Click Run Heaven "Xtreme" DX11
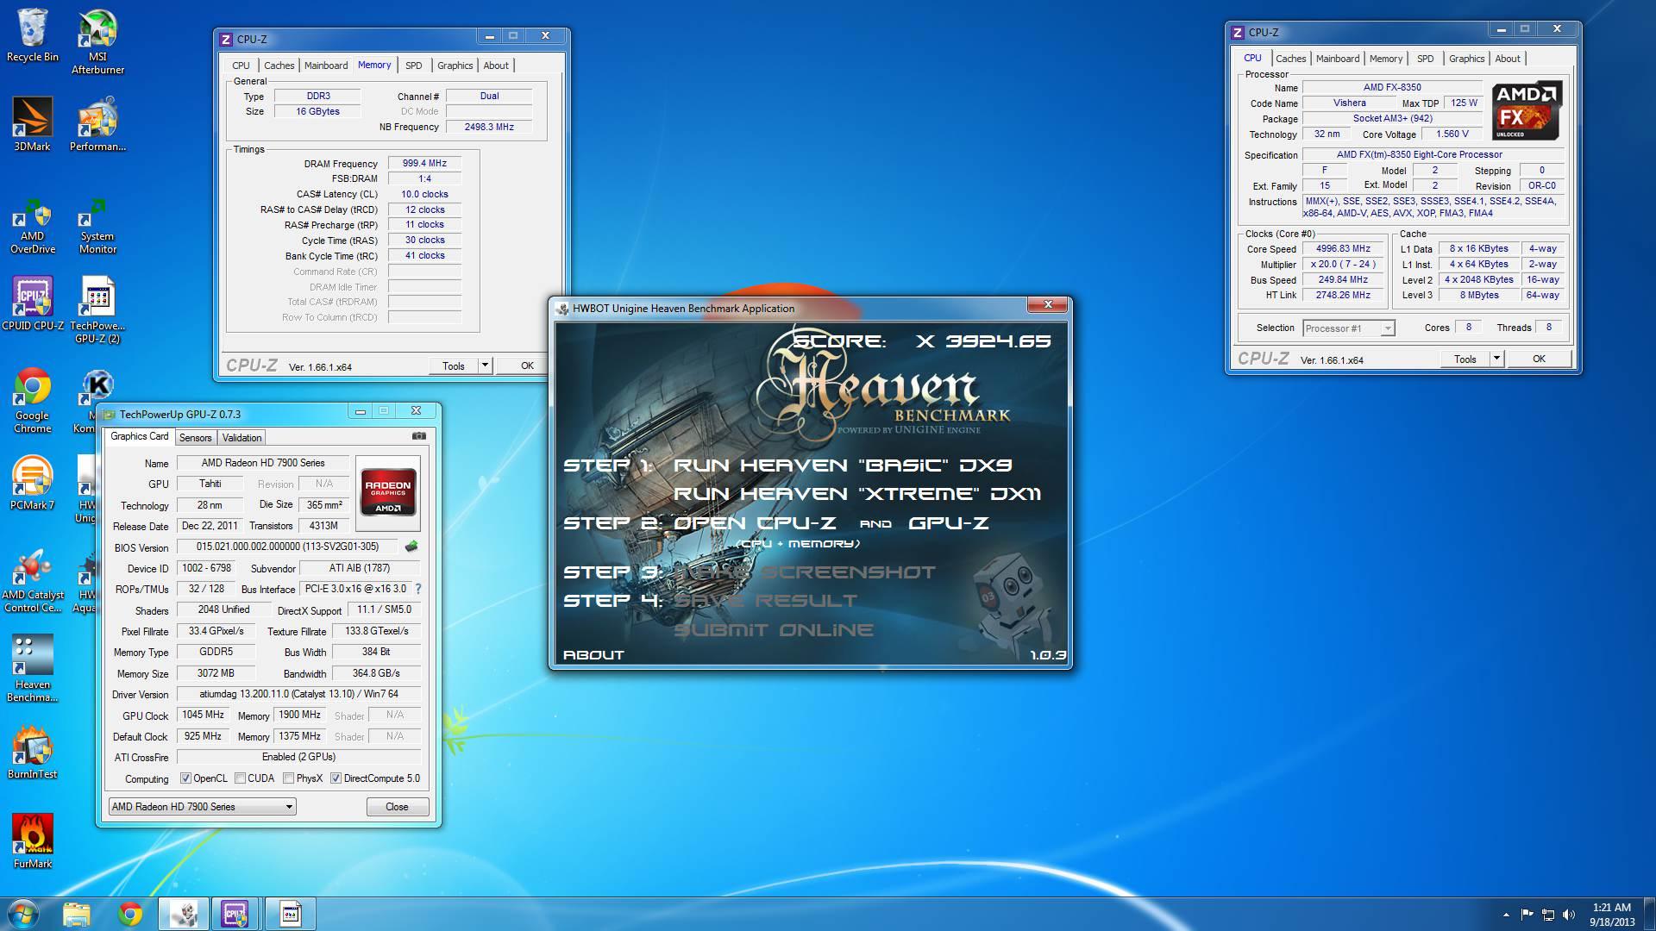This screenshot has height=931, width=1656. 856,494
